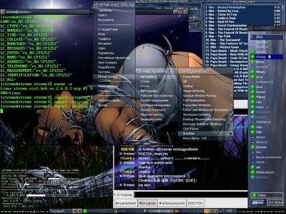The image size is (286, 214).
Task: Open Fluxbox Command in FB-настройки menu
Action: coord(156,110)
